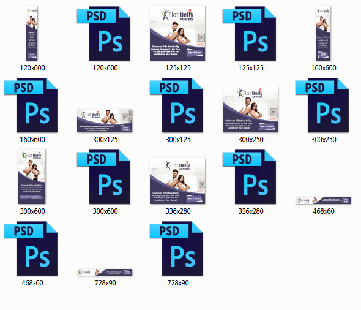Select the 300x125 PSD file icon
This screenshot has width=361, height=310.
[177, 105]
